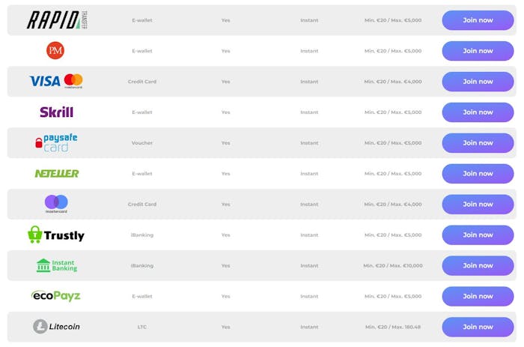Click the green Neteller logo
This screenshot has height=347, width=524.
(57, 173)
